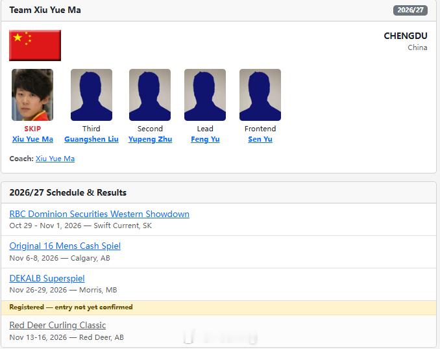440x349 pixels.
Task: Click the Coach: label
Action: (21, 159)
